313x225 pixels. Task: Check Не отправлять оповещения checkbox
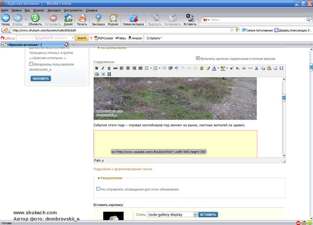[98, 189]
